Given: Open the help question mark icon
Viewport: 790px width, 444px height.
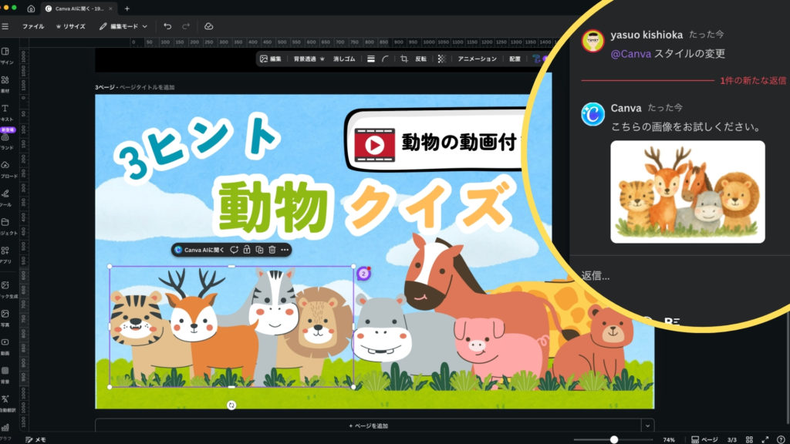Looking at the screenshot, I should point(781,439).
